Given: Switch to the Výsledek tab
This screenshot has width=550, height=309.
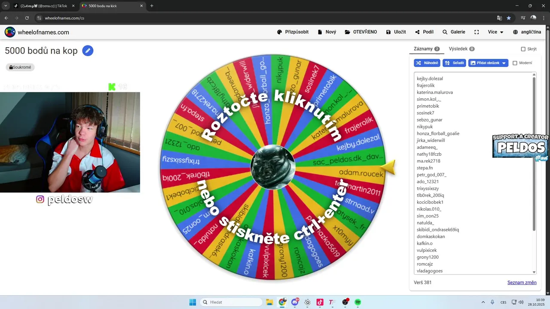Looking at the screenshot, I should (462, 49).
